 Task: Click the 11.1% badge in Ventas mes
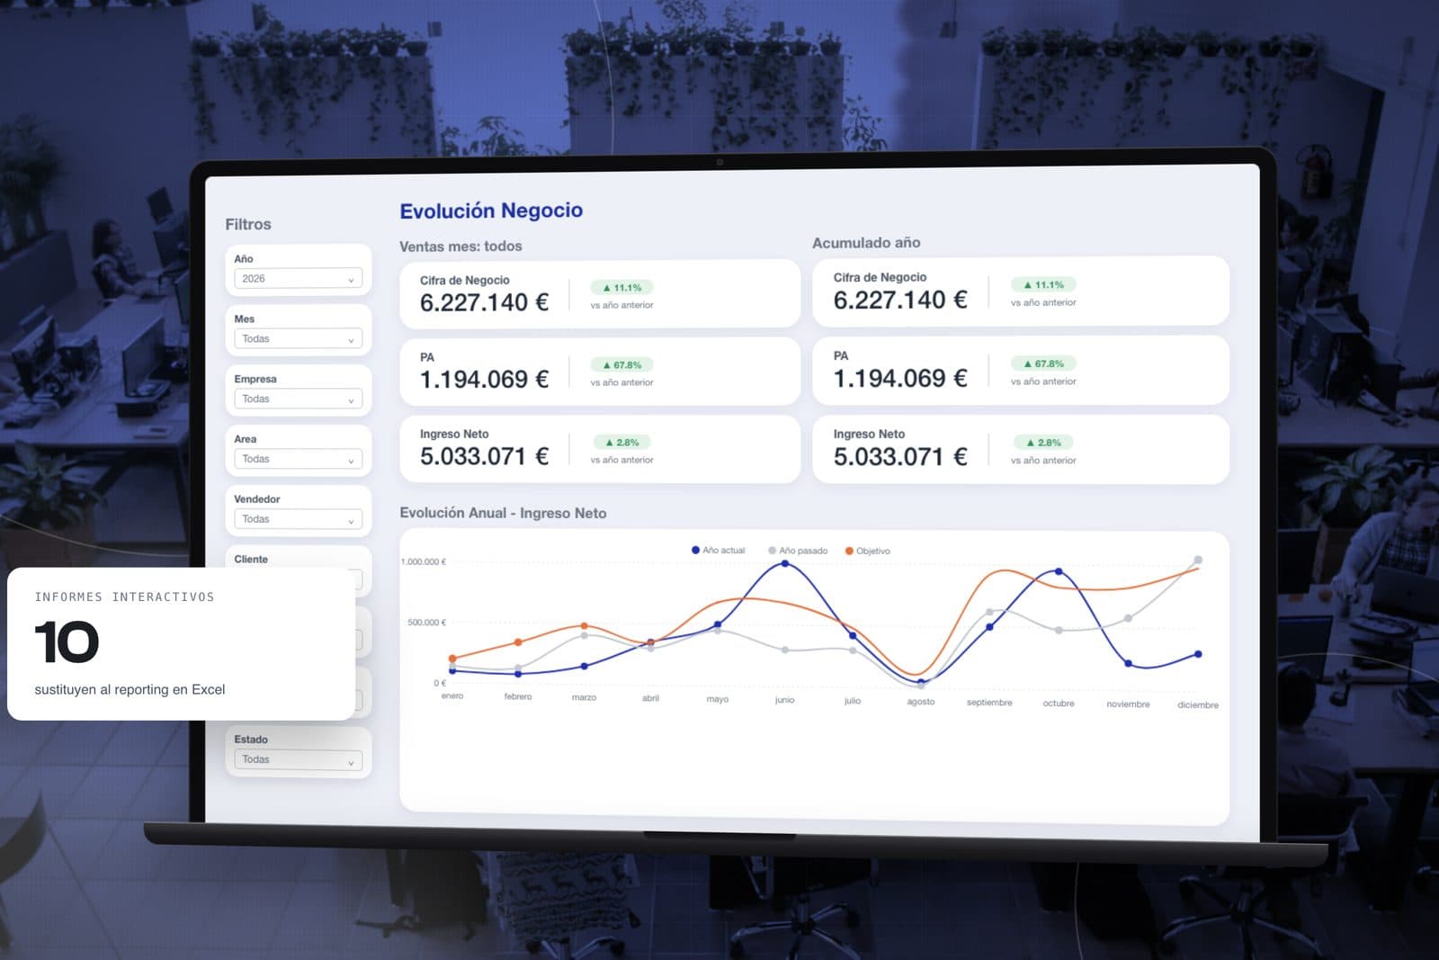pyautogui.click(x=621, y=288)
